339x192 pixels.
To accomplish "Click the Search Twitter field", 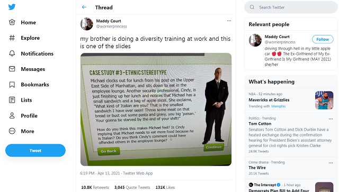I will [291, 7].
